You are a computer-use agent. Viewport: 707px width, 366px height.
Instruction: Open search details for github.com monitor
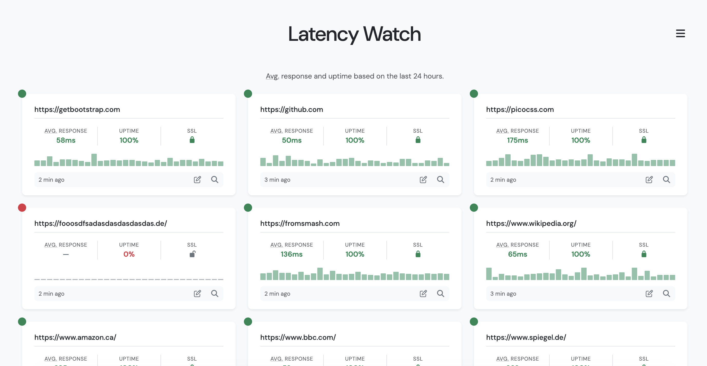[x=441, y=179]
